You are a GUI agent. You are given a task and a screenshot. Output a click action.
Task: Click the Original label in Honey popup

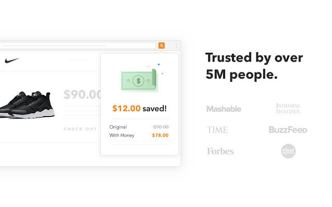[118, 127]
